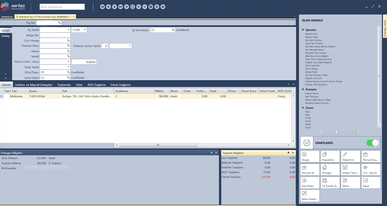Viewport: 387px width, 206px height.
Task: Open the Fiş Tarihi date dropdown
Action: 68,30
